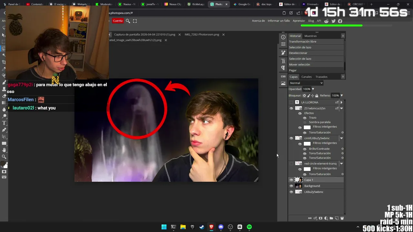
Task: Open Captura de pantalla 2026-04-04 document tab
Action: pos(145,34)
